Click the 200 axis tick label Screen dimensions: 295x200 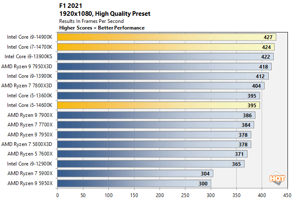[160, 195]
